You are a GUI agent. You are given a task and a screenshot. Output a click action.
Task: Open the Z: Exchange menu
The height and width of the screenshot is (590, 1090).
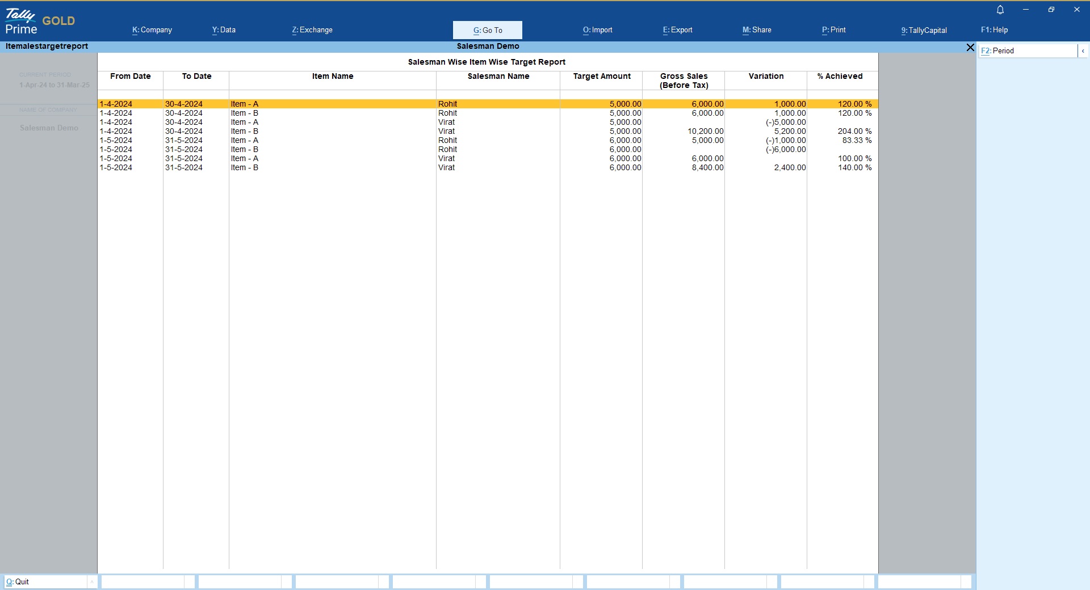312,30
